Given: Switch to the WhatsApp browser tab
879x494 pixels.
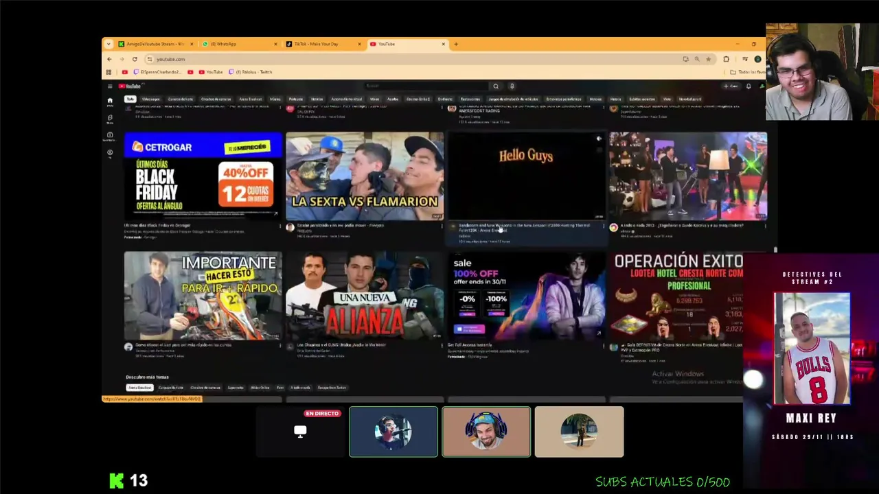Looking at the screenshot, I should click(239, 44).
